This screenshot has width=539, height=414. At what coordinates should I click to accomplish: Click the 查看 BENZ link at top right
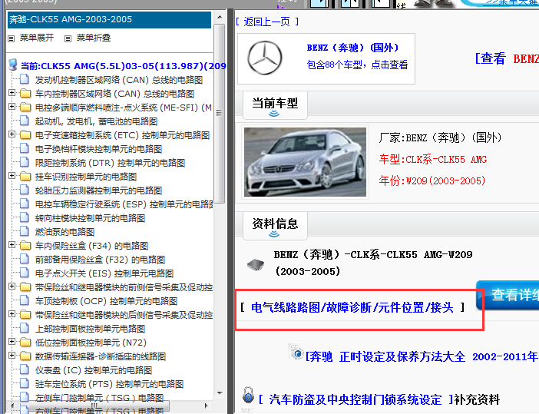507,59
